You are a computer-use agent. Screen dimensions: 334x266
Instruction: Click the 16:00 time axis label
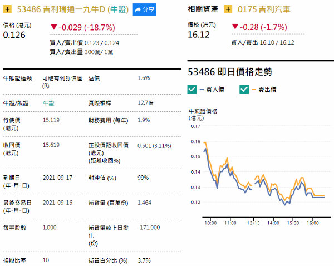(313, 223)
